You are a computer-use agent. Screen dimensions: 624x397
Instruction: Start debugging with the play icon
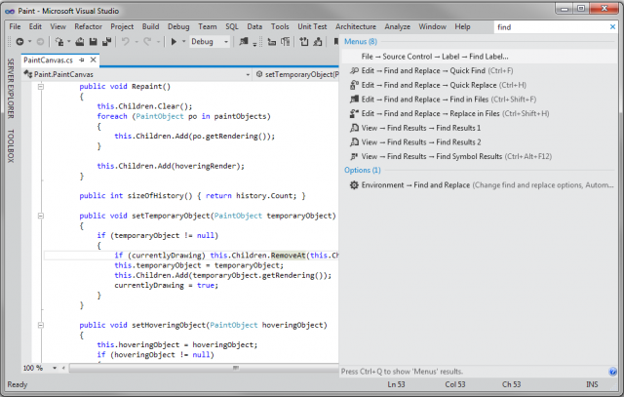click(x=174, y=41)
